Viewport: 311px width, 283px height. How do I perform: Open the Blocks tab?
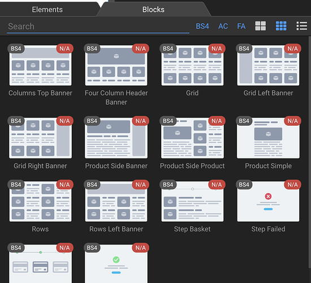coord(153,10)
